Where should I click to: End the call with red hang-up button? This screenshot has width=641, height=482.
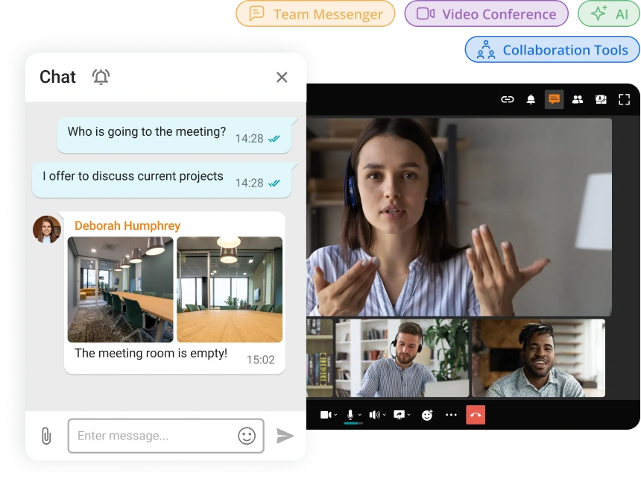pyautogui.click(x=476, y=415)
